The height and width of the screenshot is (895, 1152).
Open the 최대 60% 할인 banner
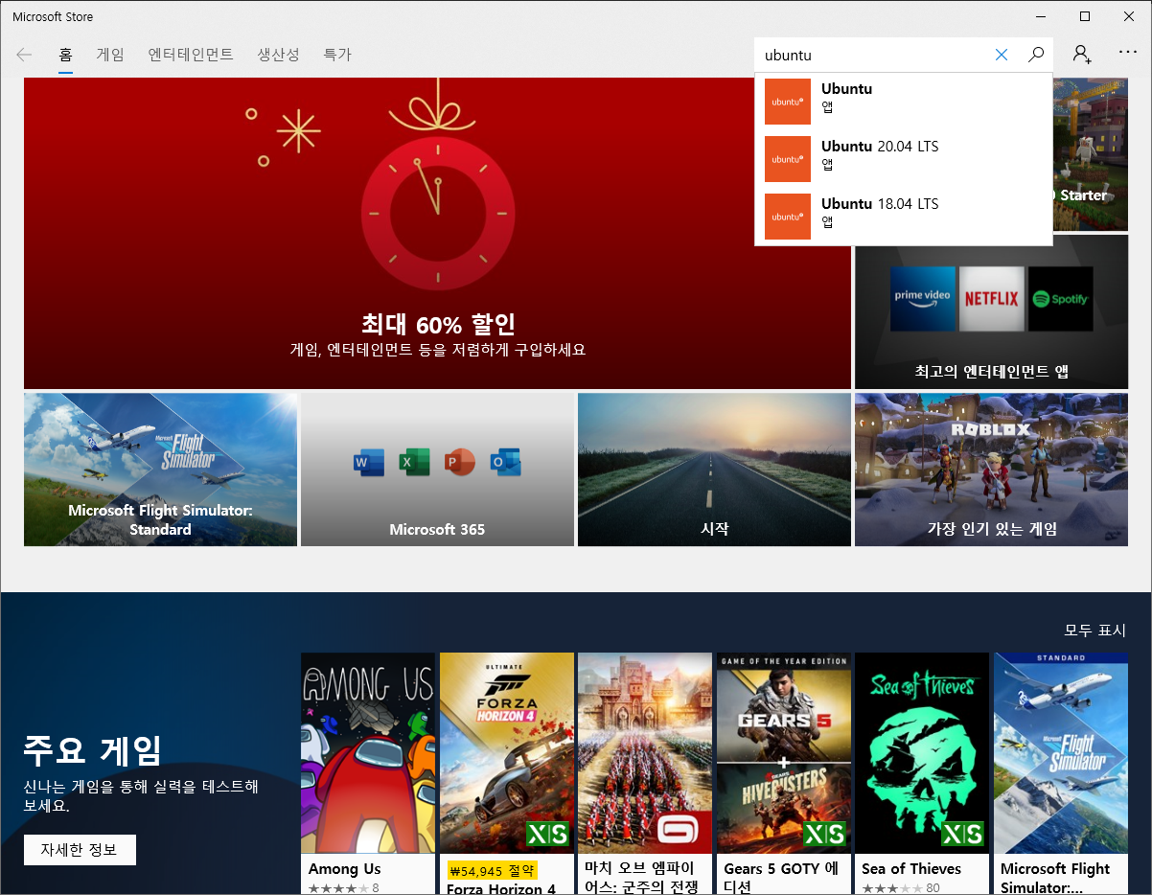click(x=437, y=233)
